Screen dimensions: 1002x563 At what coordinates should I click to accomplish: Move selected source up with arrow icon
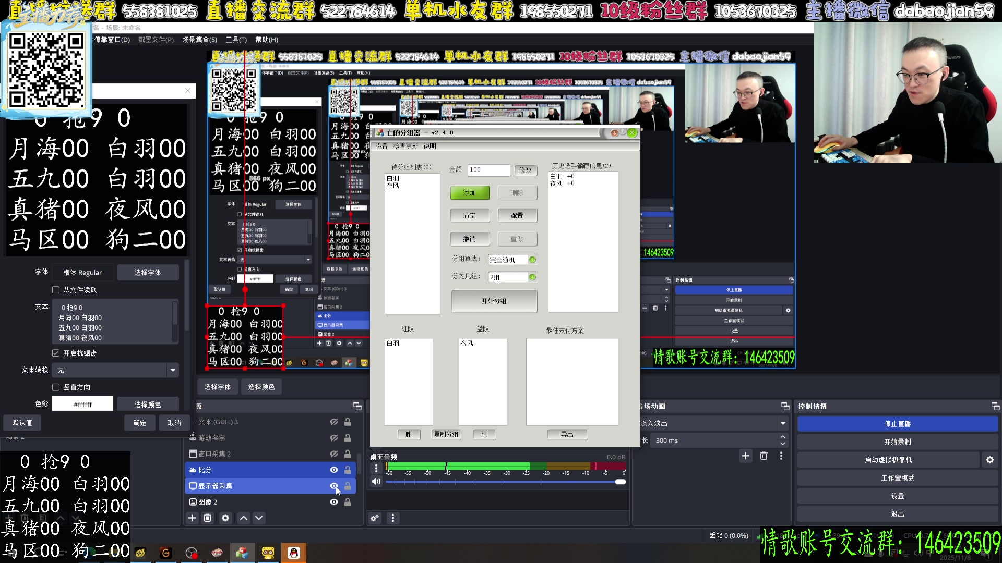pos(244,518)
